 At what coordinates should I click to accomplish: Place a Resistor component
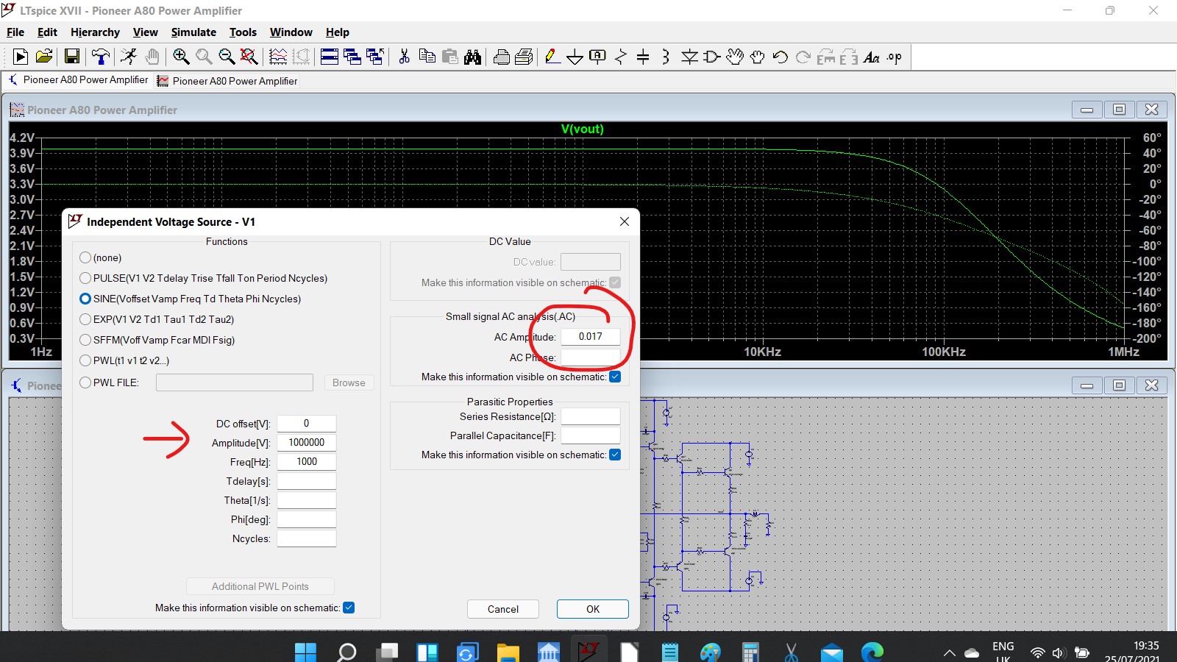621,57
